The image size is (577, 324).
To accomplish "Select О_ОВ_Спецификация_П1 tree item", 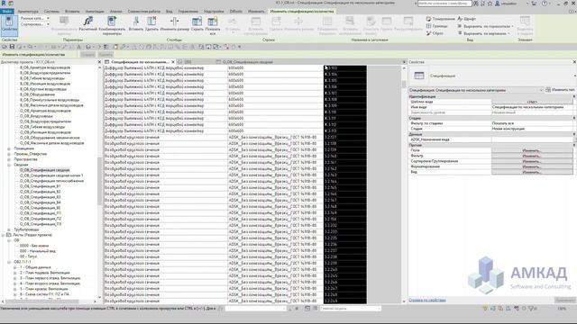I will (41, 213).
